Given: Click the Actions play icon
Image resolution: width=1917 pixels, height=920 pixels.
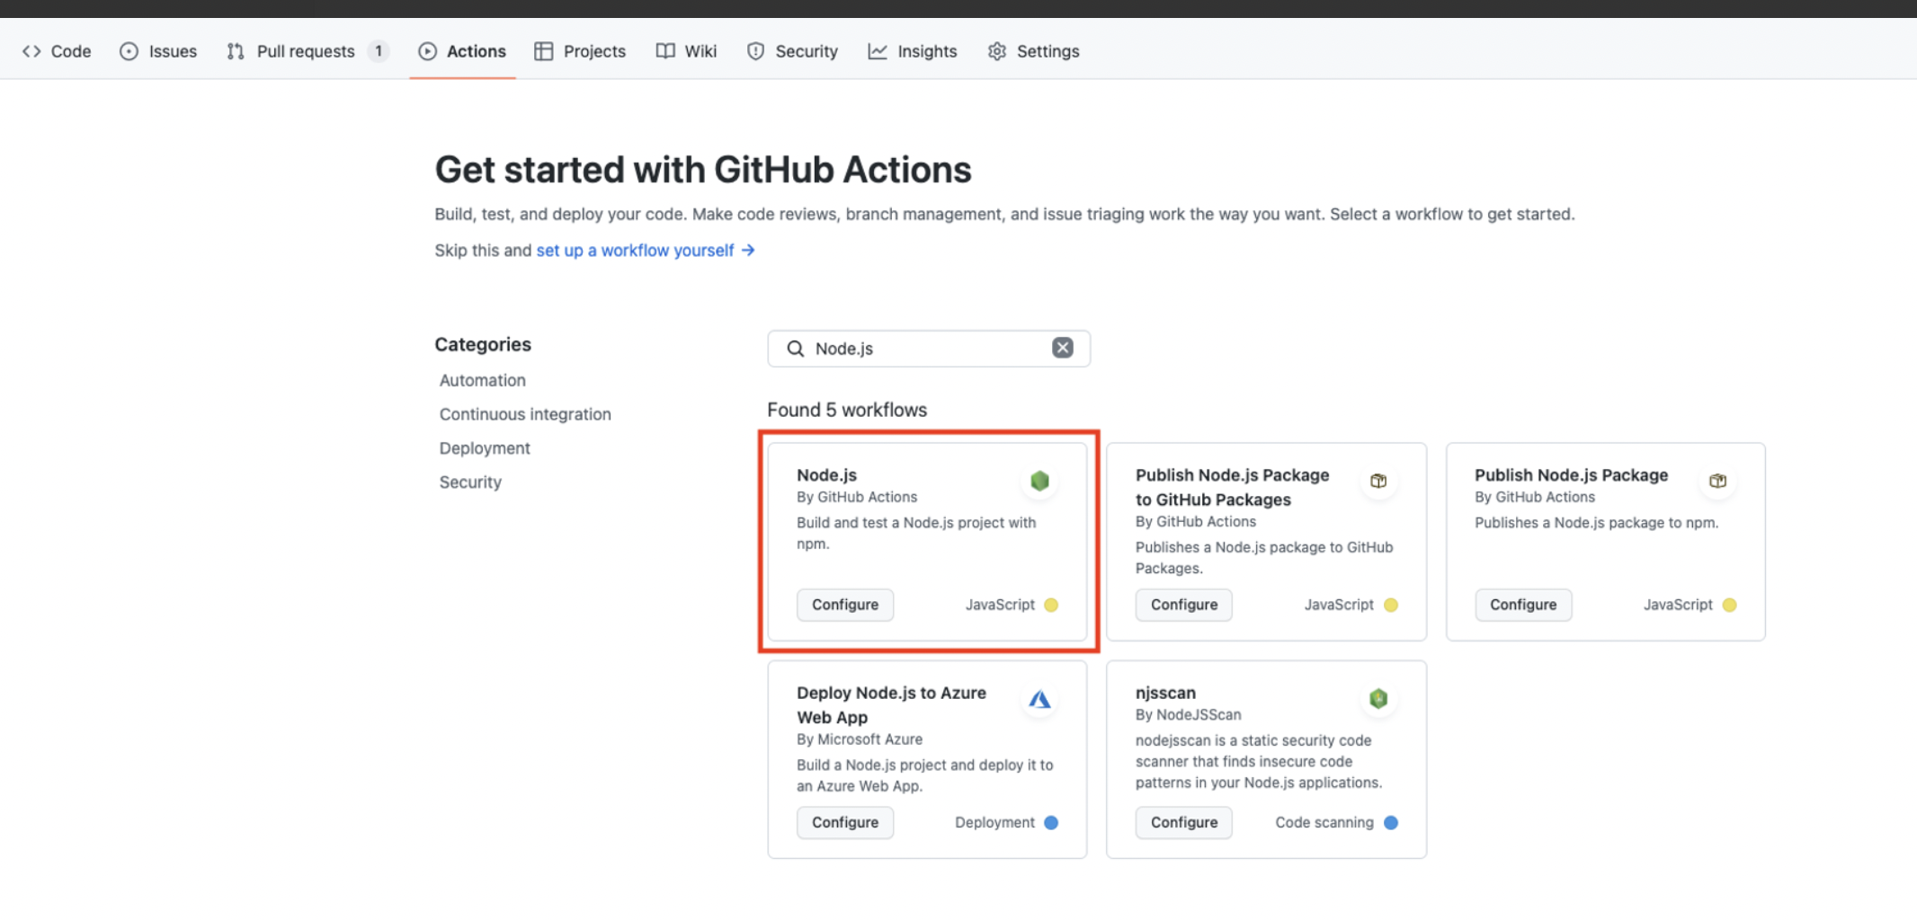Looking at the screenshot, I should (x=427, y=51).
